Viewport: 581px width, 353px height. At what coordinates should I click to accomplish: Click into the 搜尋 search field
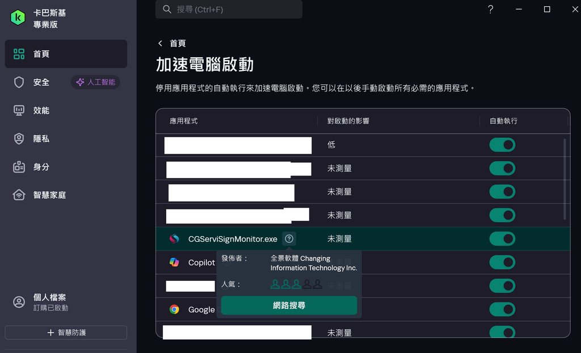click(229, 9)
